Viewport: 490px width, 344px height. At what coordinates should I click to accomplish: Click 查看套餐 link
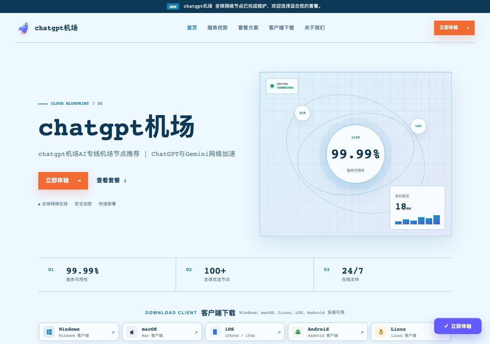coord(111,180)
